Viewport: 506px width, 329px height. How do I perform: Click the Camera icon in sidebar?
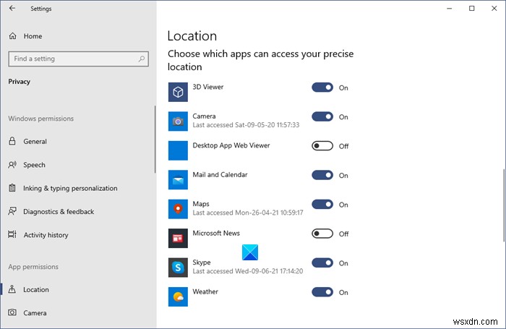click(x=12, y=312)
